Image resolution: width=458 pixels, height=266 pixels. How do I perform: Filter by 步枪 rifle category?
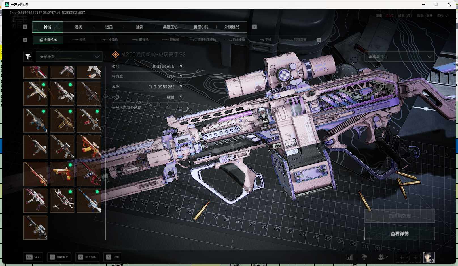tap(79, 40)
